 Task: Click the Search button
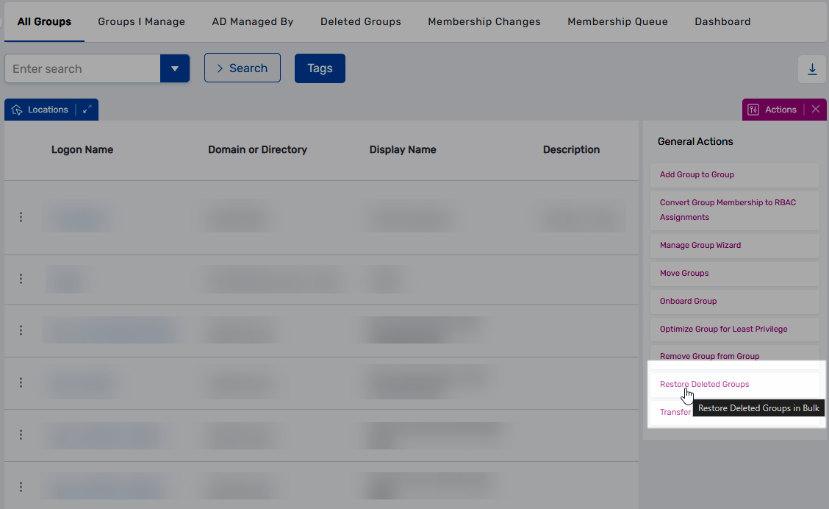(242, 68)
